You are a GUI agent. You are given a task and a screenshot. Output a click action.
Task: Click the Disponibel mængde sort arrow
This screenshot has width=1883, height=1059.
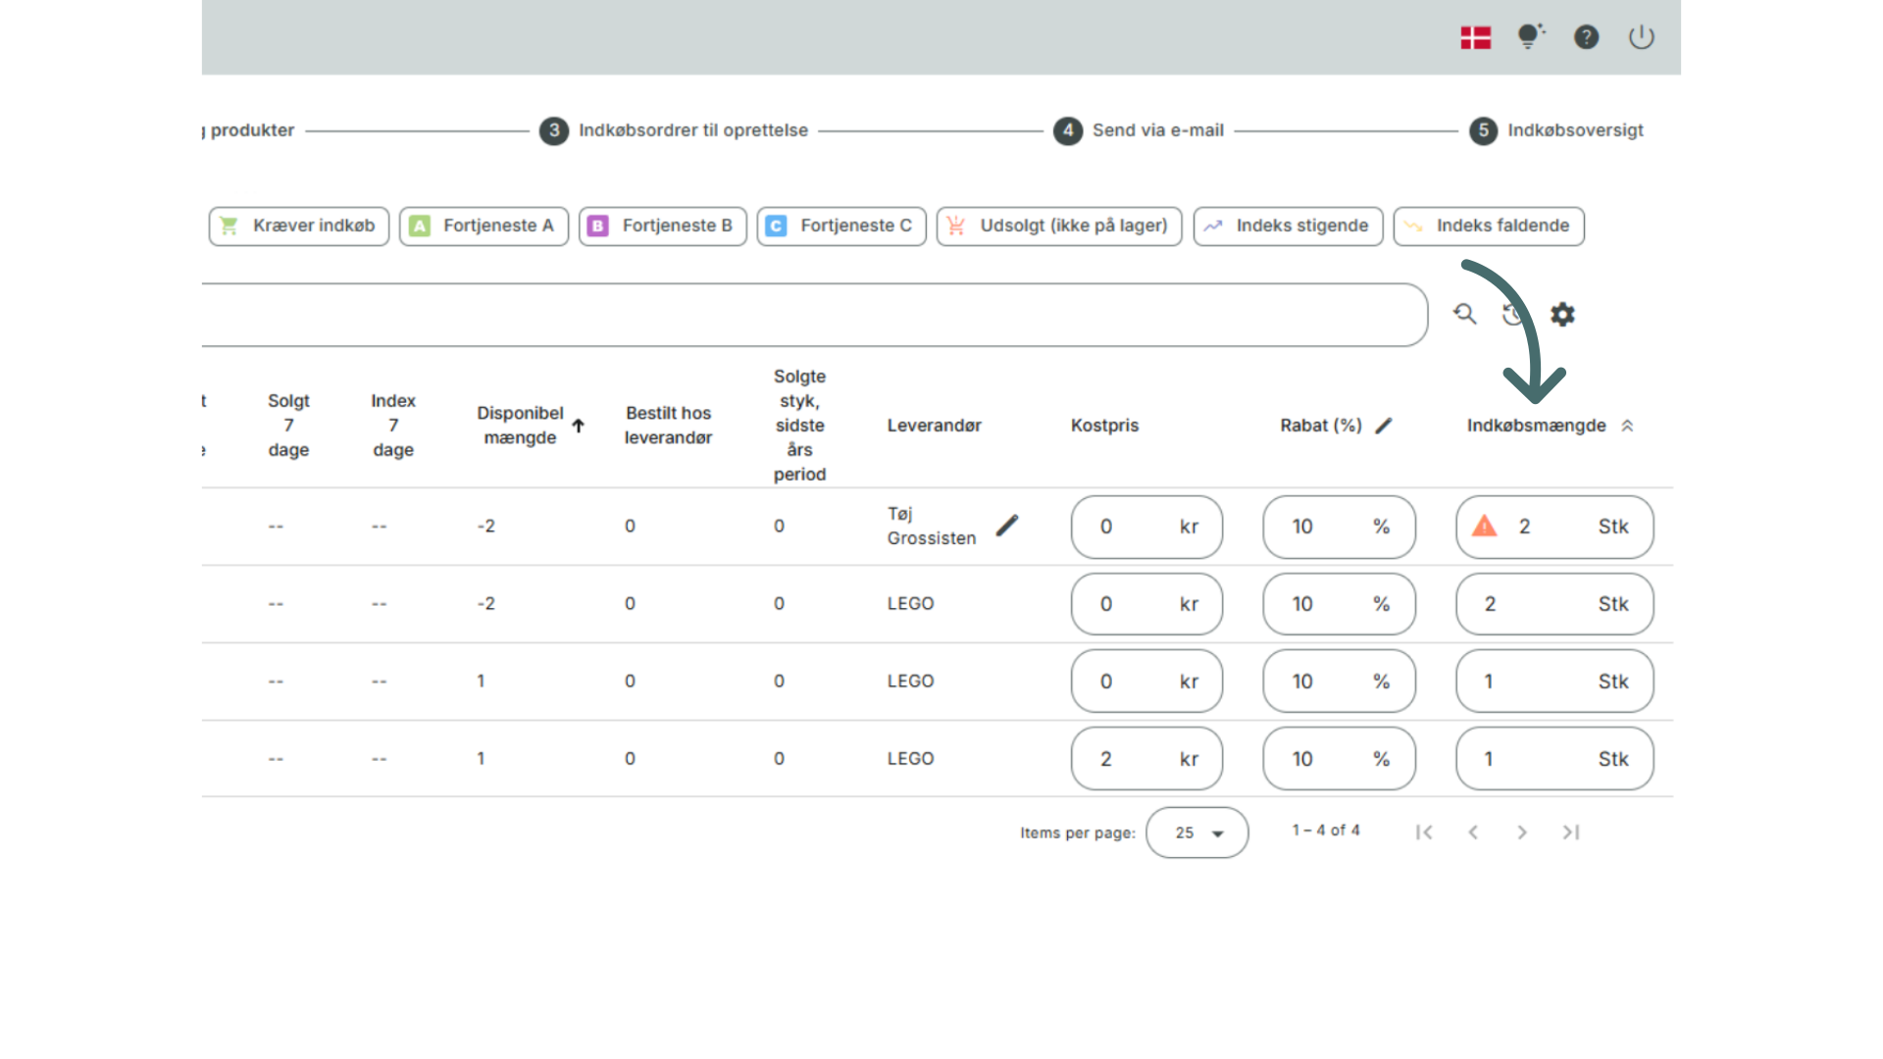pyautogui.click(x=579, y=426)
